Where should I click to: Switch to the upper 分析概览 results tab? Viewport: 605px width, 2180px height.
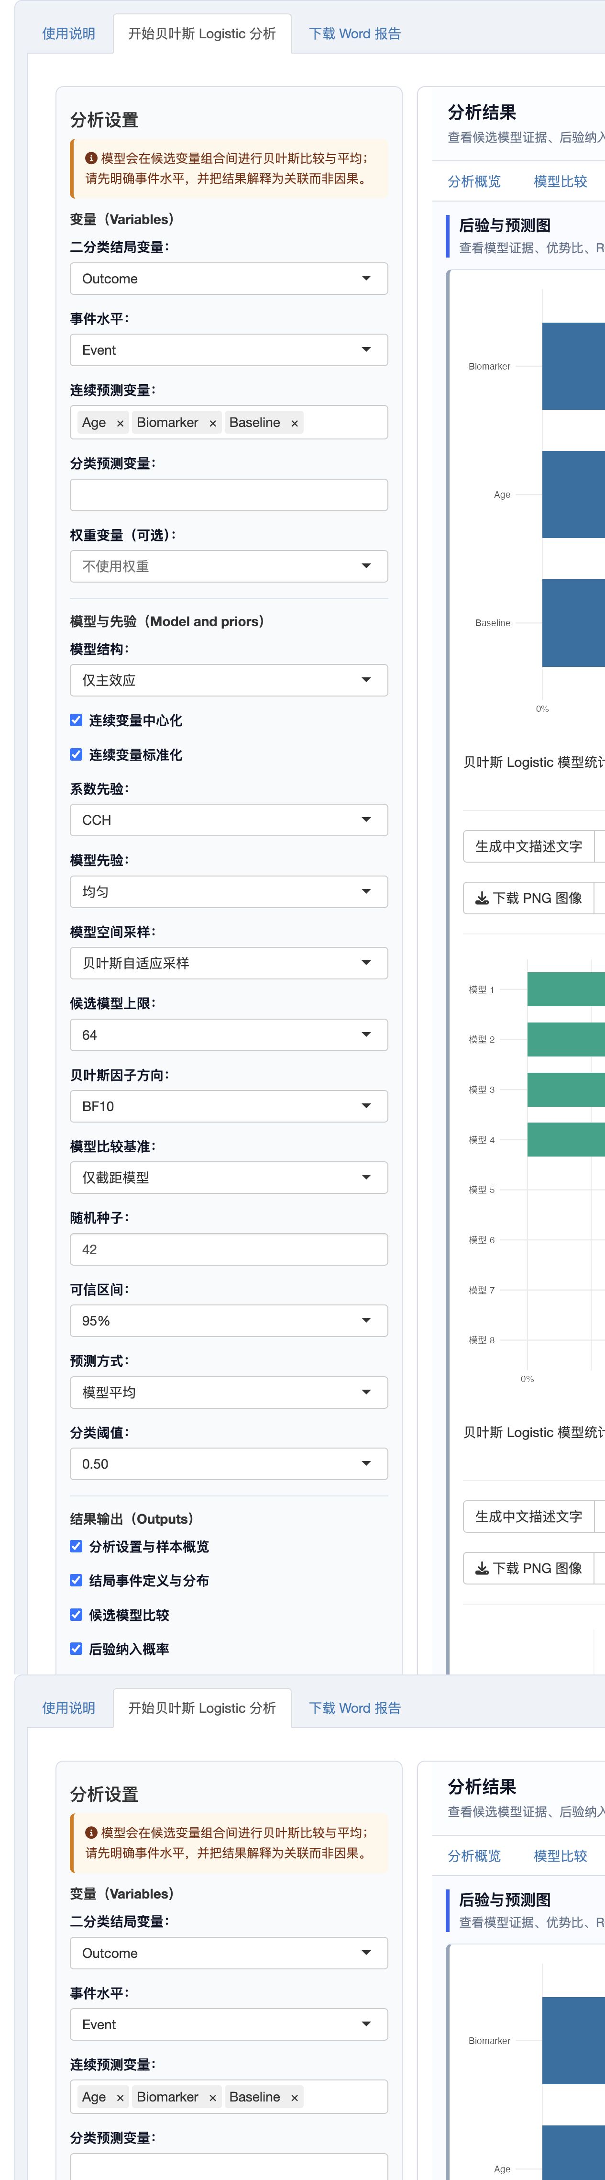474,181
